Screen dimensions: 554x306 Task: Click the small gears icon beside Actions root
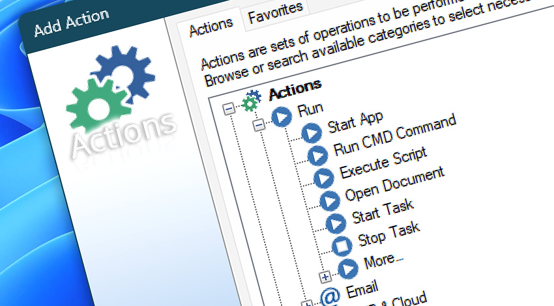pyautogui.click(x=252, y=100)
